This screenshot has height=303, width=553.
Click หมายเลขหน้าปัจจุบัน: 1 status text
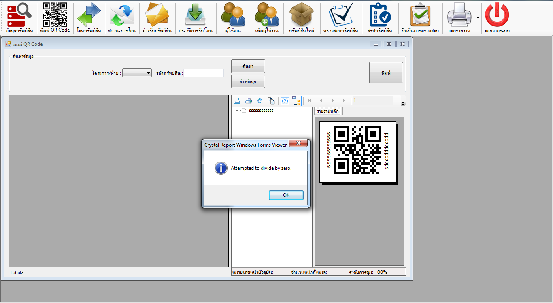click(255, 272)
